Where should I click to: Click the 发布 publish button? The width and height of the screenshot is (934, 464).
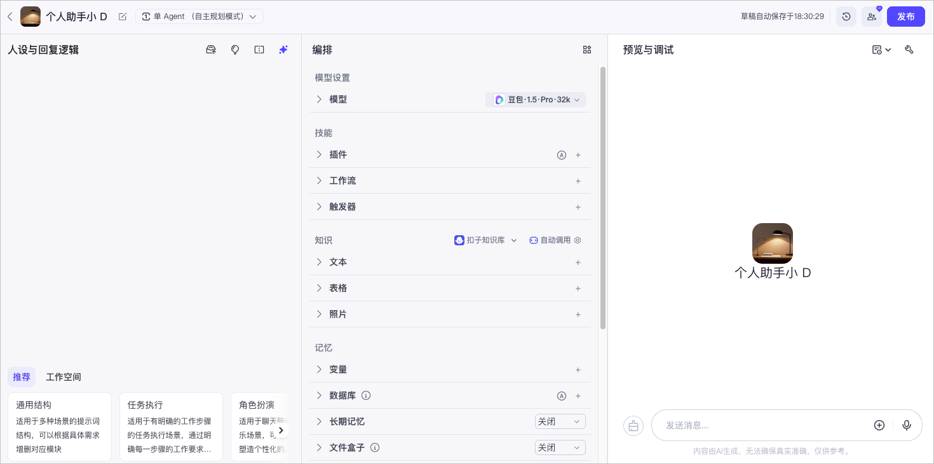pyautogui.click(x=906, y=17)
